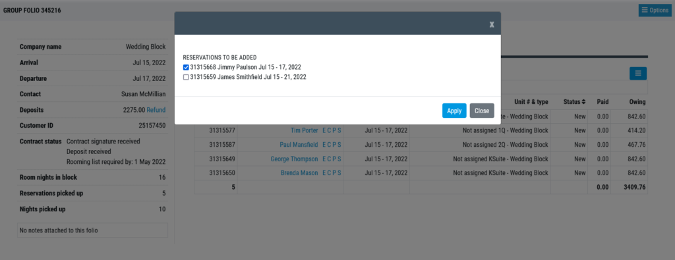675x260 pixels.
Task: Click the S shortcut for Tim Porter
Action: (x=339, y=130)
